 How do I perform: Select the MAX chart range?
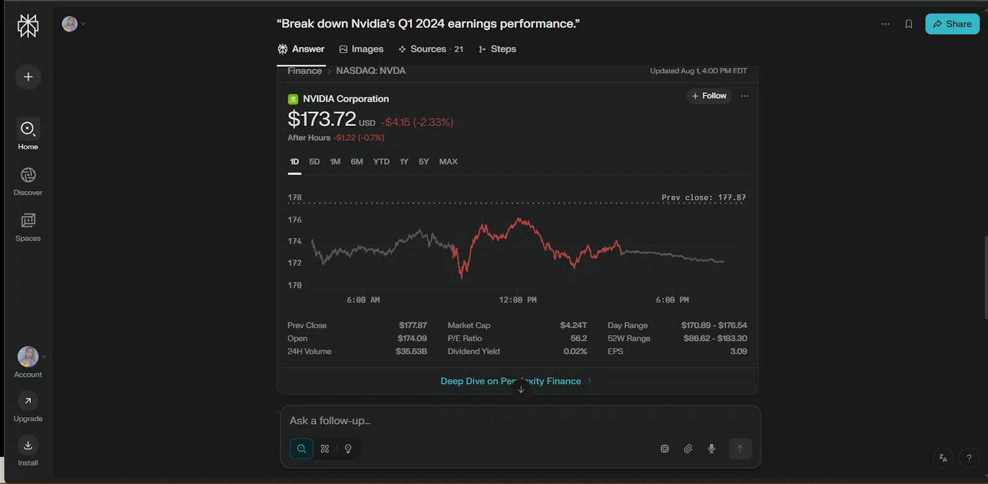pyautogui.click(x=448, y=162)
